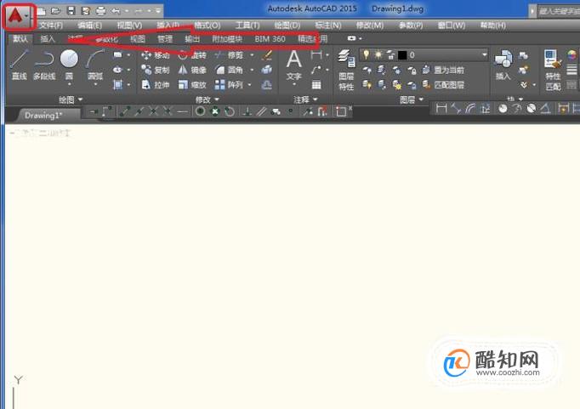
Task: Open the undo history dropdown arrow
Action: pos(127,11)
